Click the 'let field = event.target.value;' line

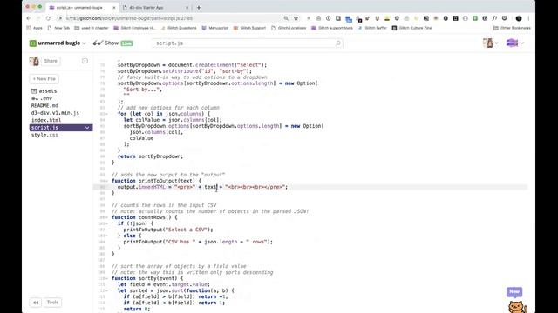(x=164, y=284)
